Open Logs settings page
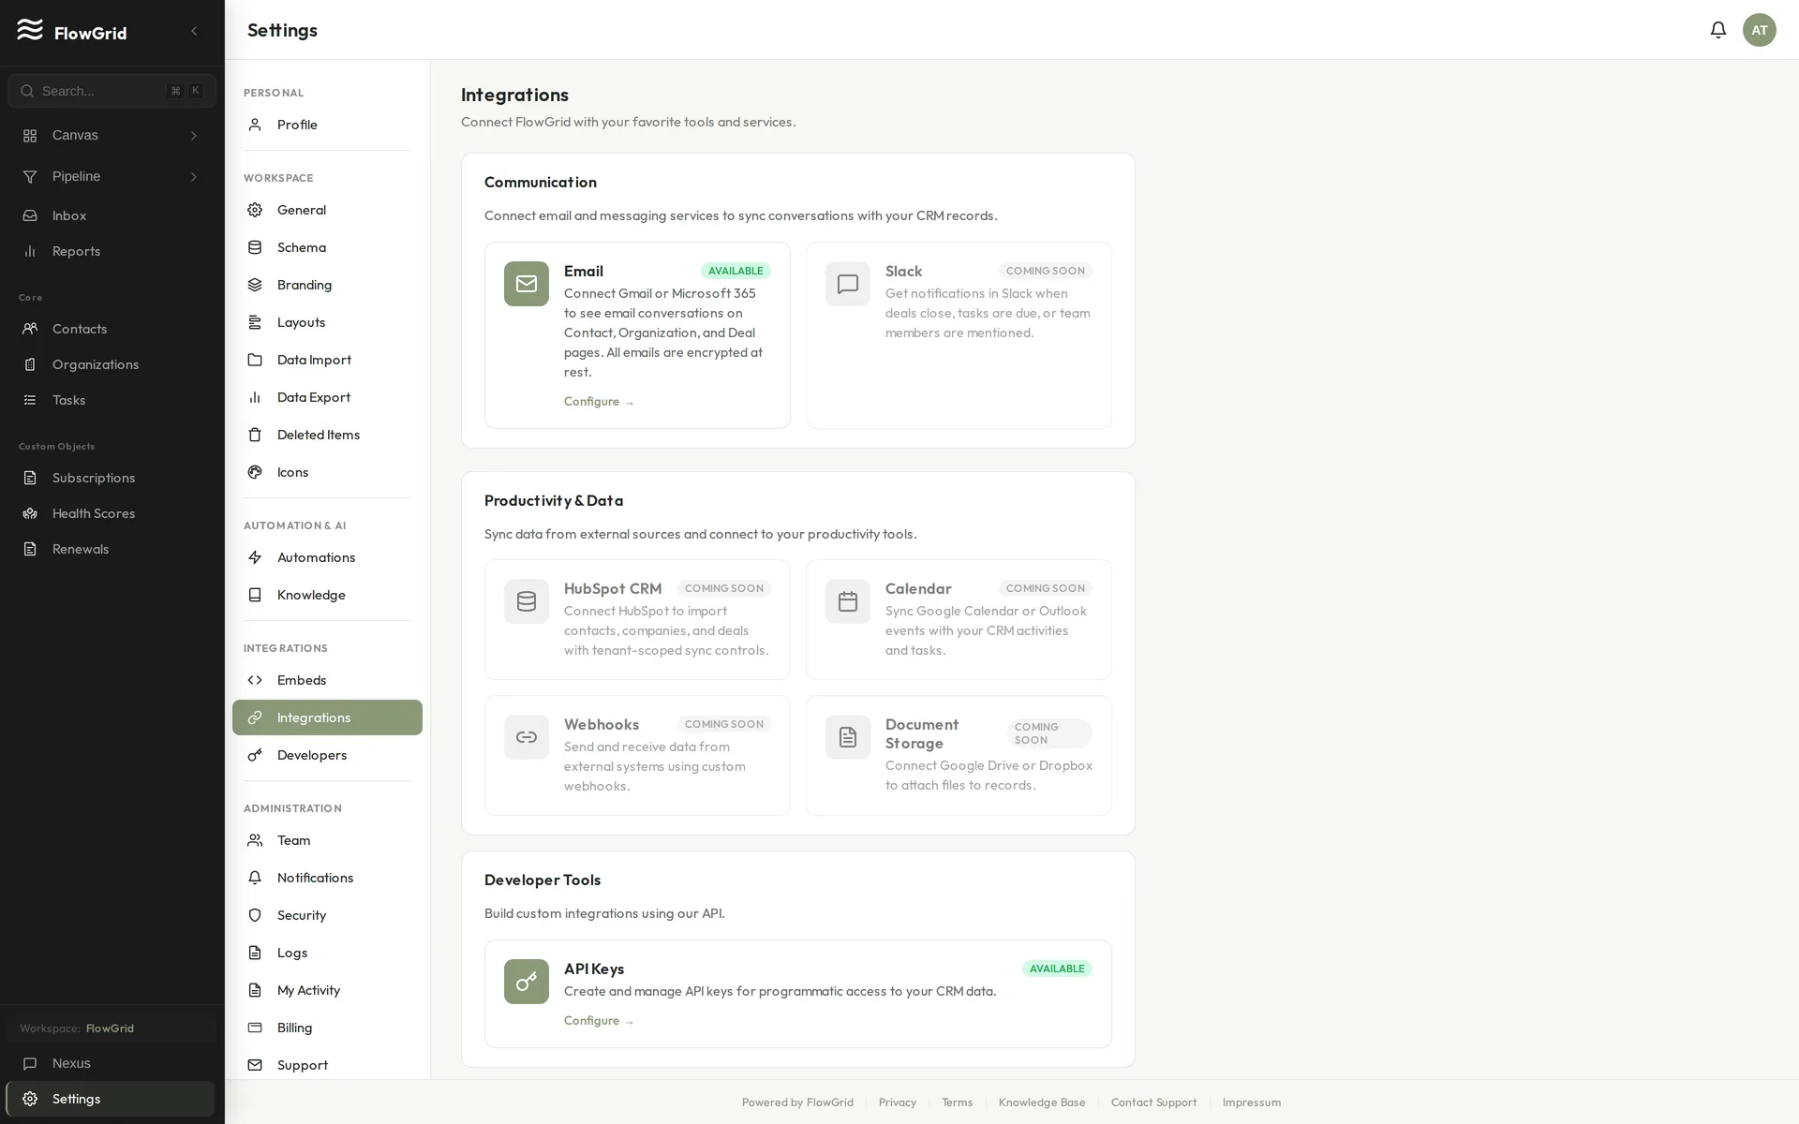Image resolution: width=1799 pixels, height=1124 pixels. click(x=327, y=953)
